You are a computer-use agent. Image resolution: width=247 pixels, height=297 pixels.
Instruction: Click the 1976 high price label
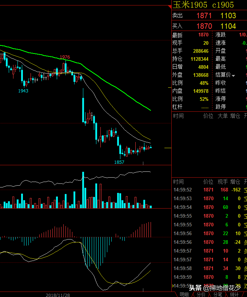(x=65, y=57)
